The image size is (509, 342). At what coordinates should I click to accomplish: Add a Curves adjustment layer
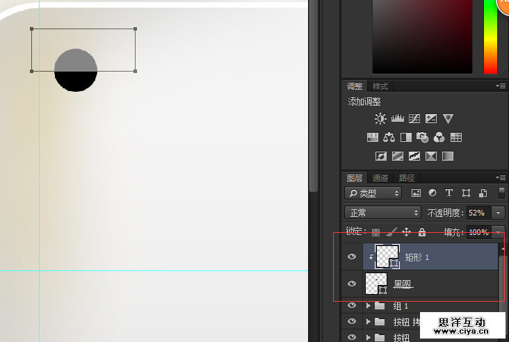(x=414, y=119)
